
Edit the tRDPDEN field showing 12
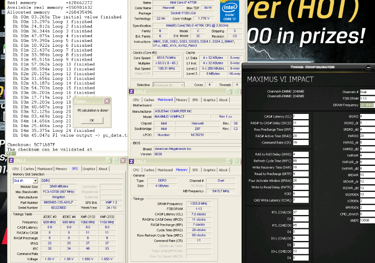[367, 195]
